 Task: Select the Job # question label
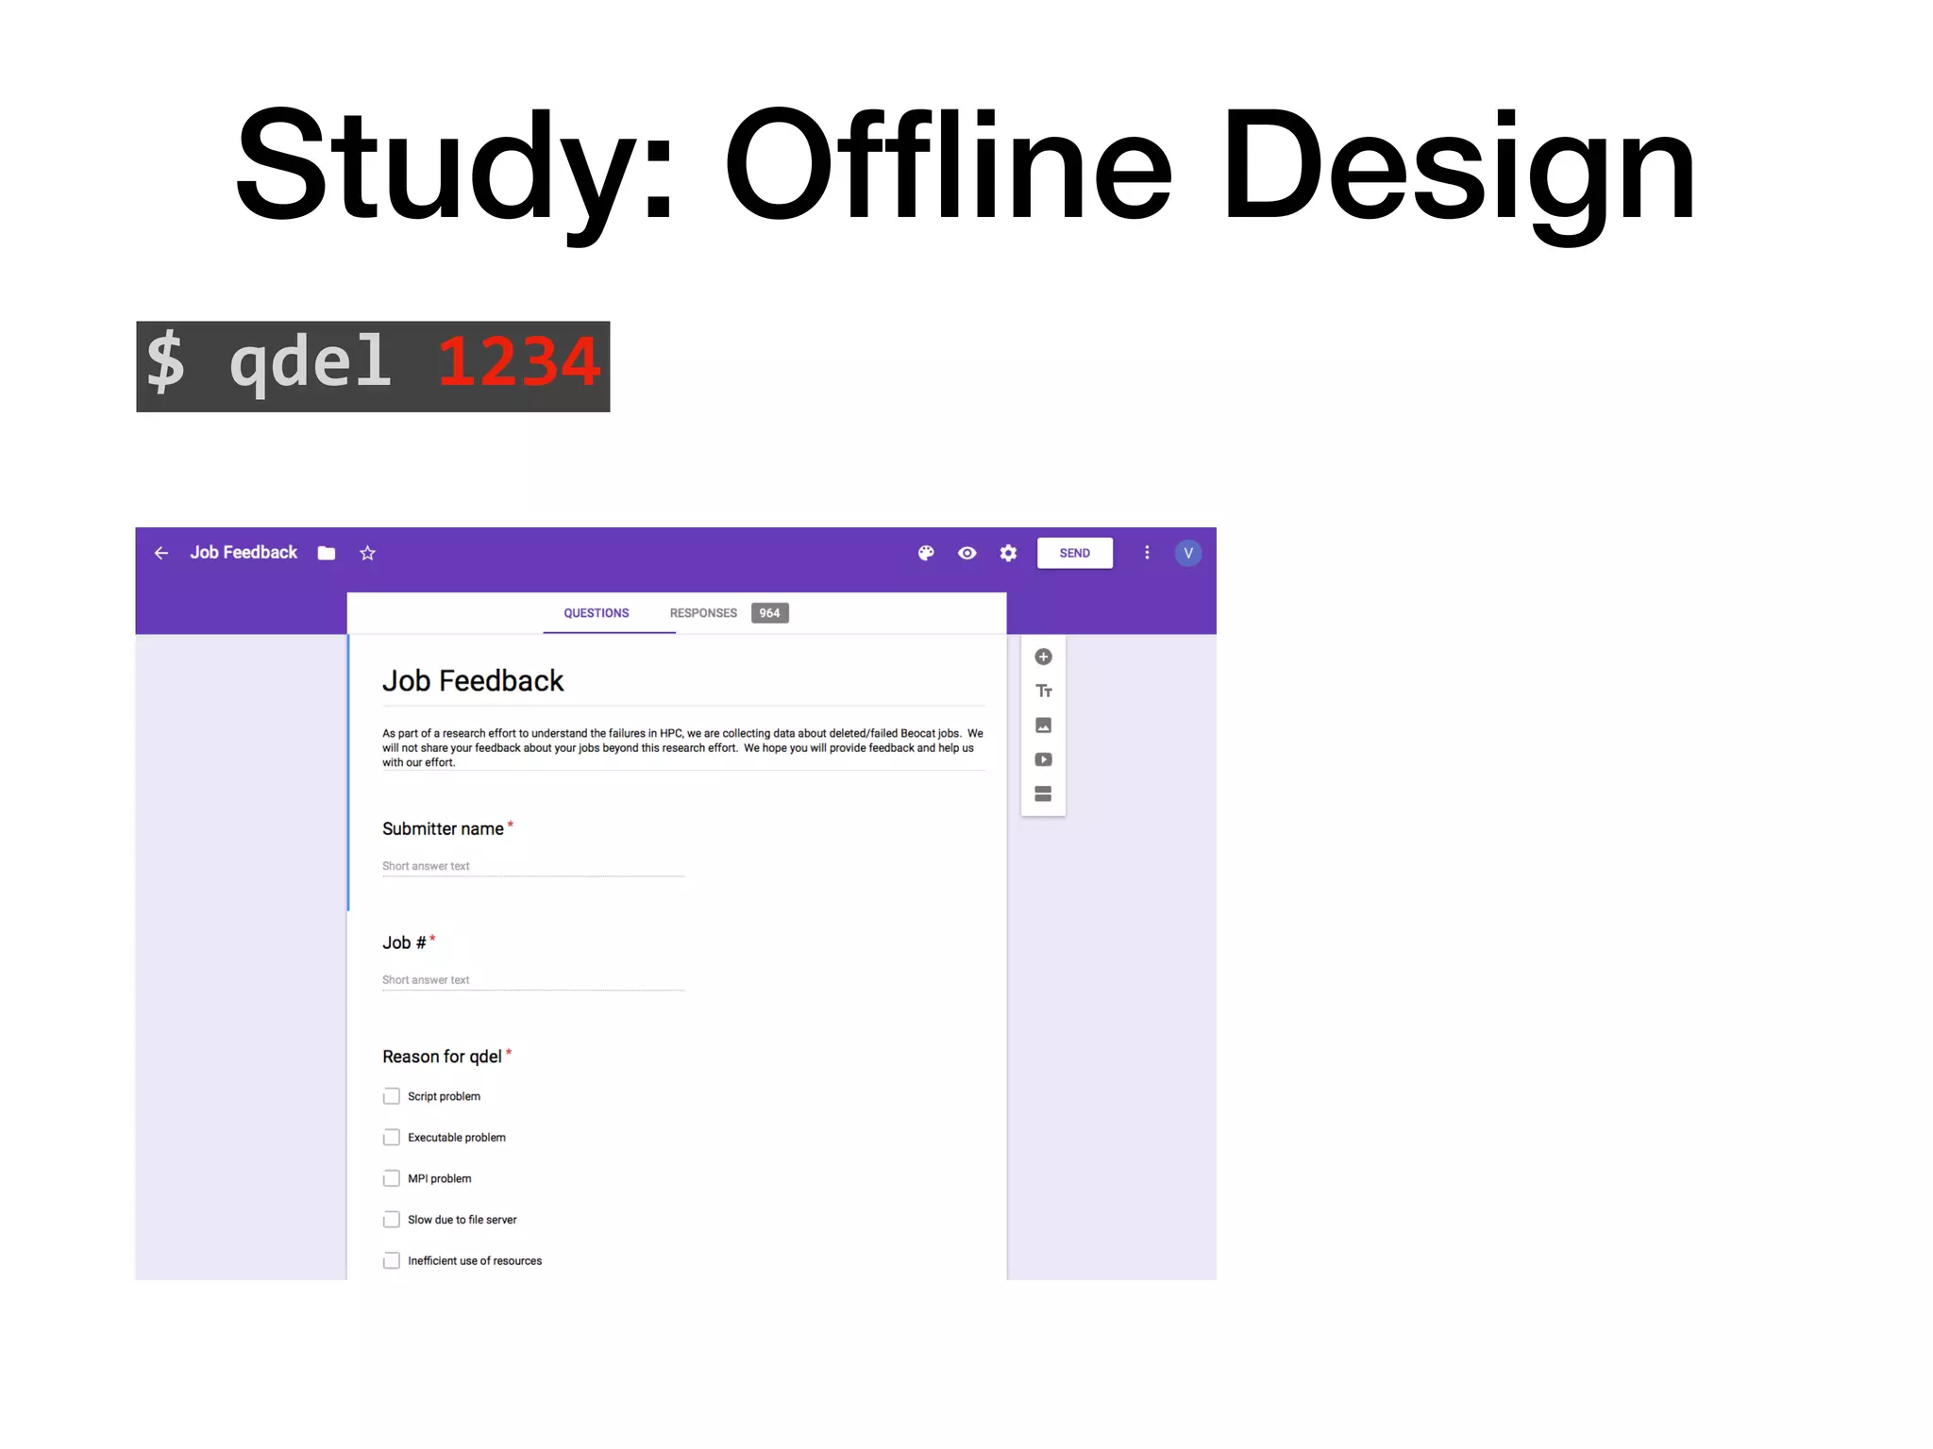(404, 943)
